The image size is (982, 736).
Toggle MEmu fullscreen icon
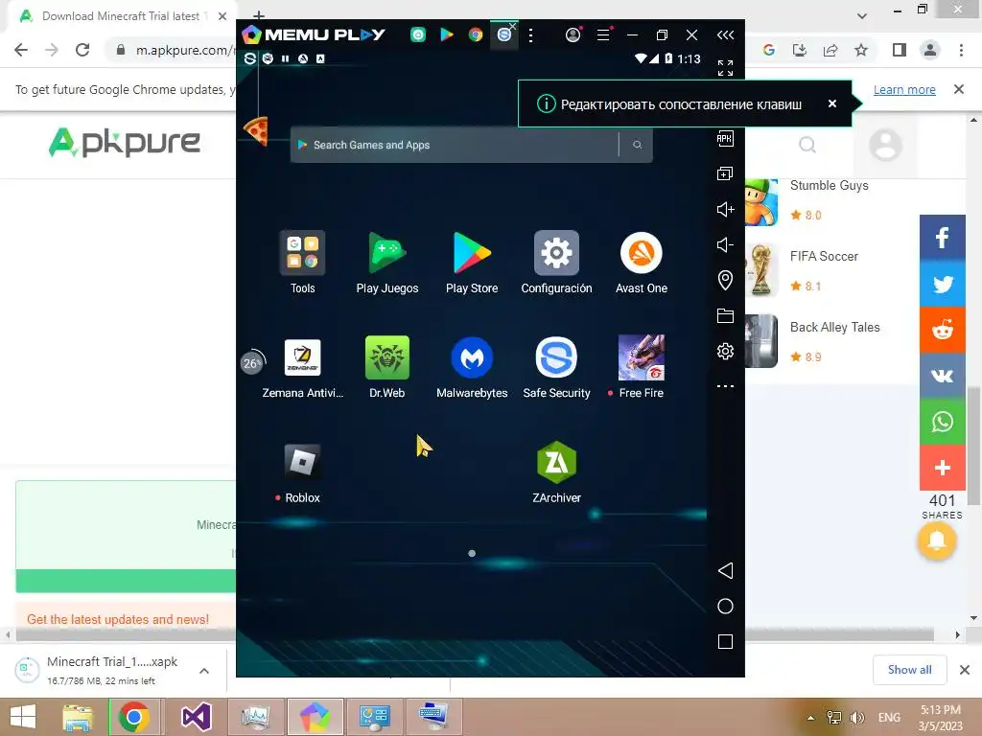[x=725, y=68]
